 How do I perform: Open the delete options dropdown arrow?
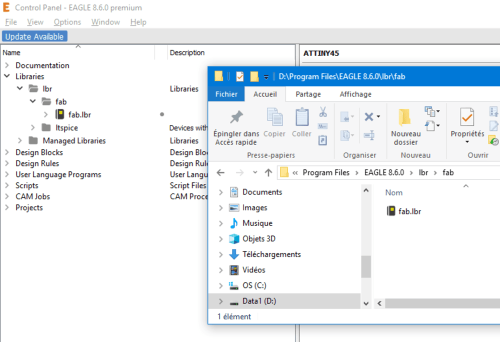[378, 116]
